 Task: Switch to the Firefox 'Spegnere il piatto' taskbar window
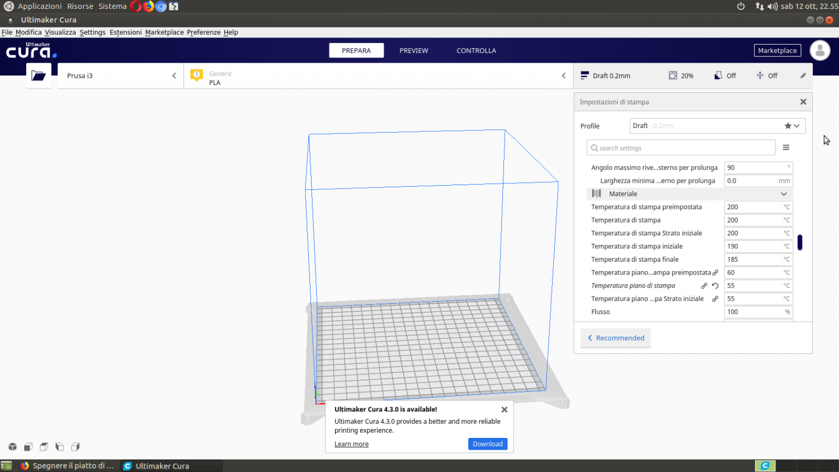(68, 465)
